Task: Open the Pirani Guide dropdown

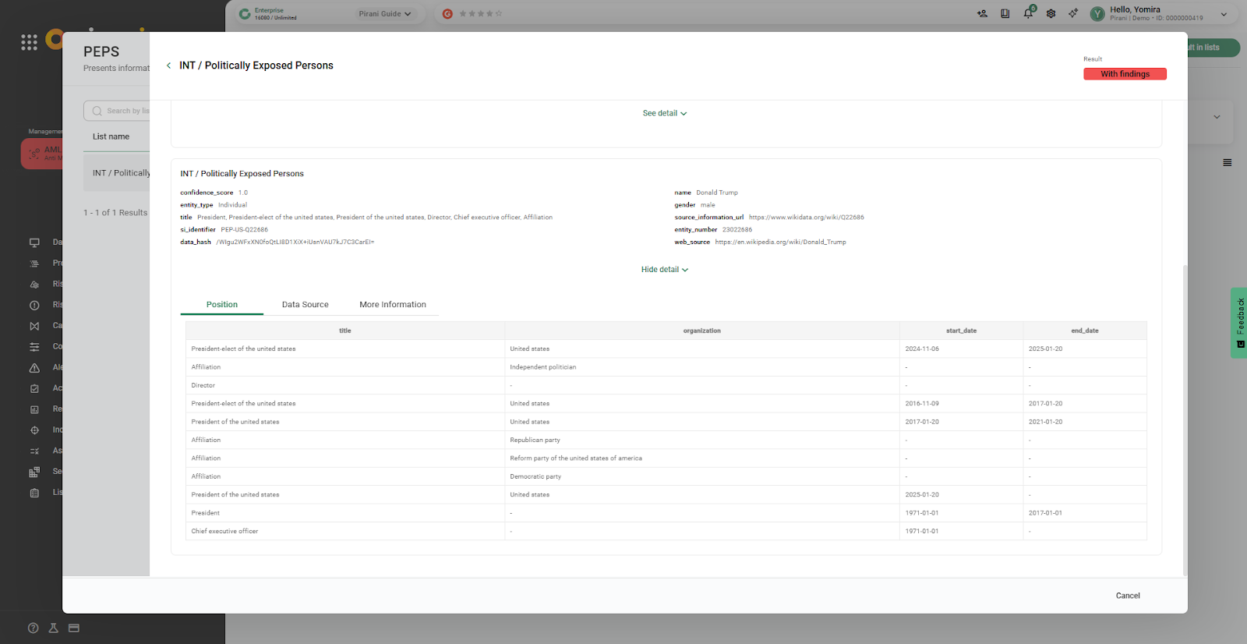Action: [384, 14]
